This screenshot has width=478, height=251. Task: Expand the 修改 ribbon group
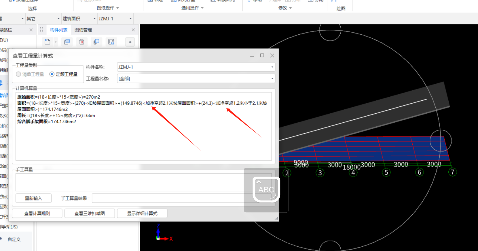pyautogui.click(x=285, y=8)
